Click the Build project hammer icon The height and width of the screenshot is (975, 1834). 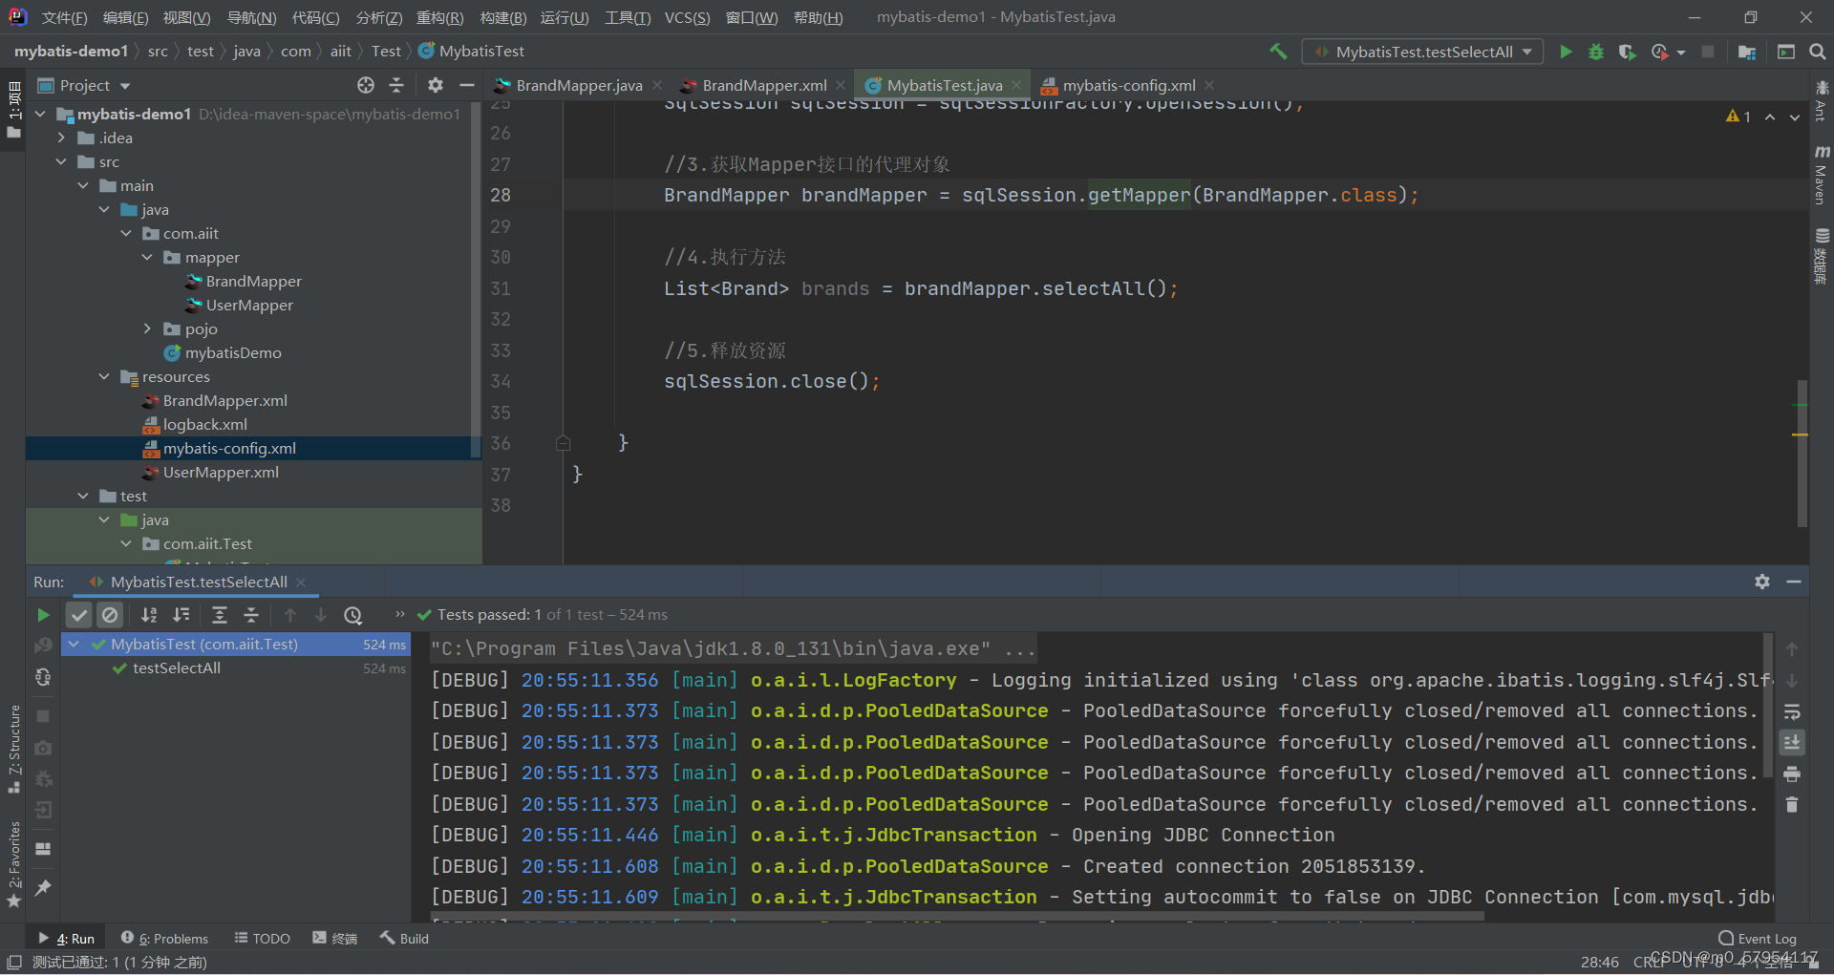[x=1278, y=52]
